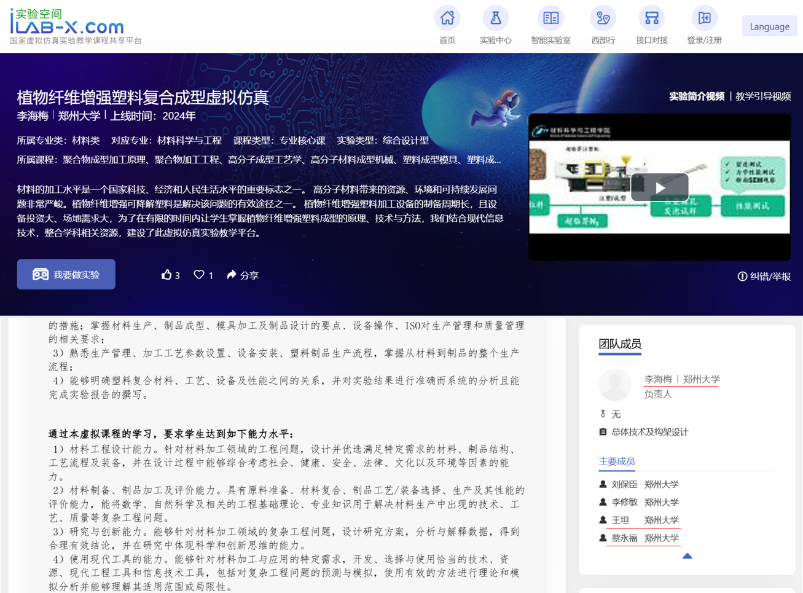This screenshot has height=593, width=803.
Task: Click the Language button
Action: tap(769, 26)
